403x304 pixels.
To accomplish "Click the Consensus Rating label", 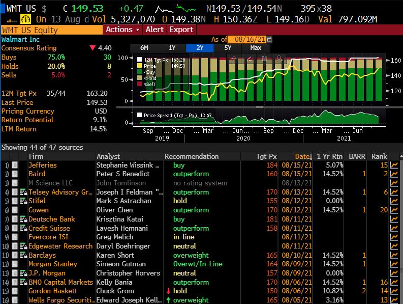I will (29, 48).
